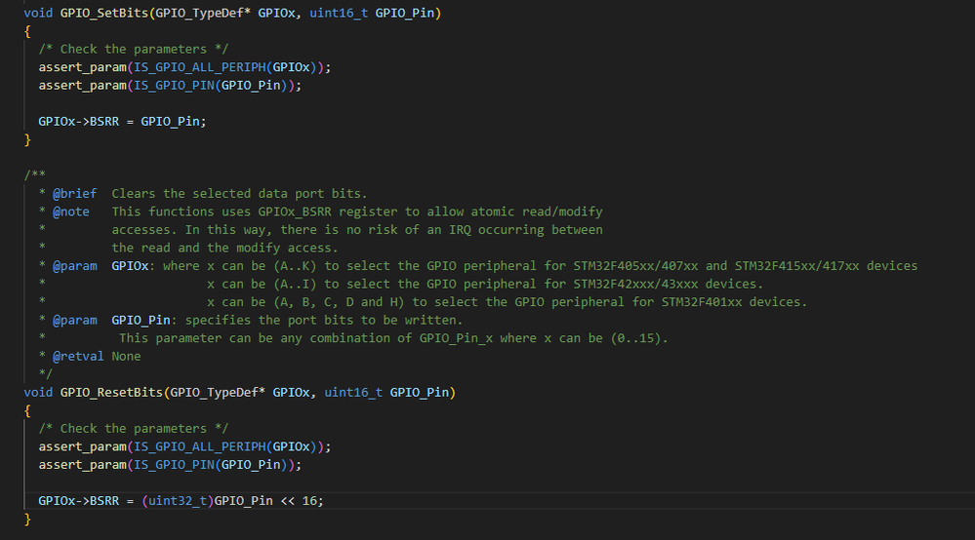Click the None text after @retval
The height and width of the screenshot is (540, 975).
[x=126, y=357]
